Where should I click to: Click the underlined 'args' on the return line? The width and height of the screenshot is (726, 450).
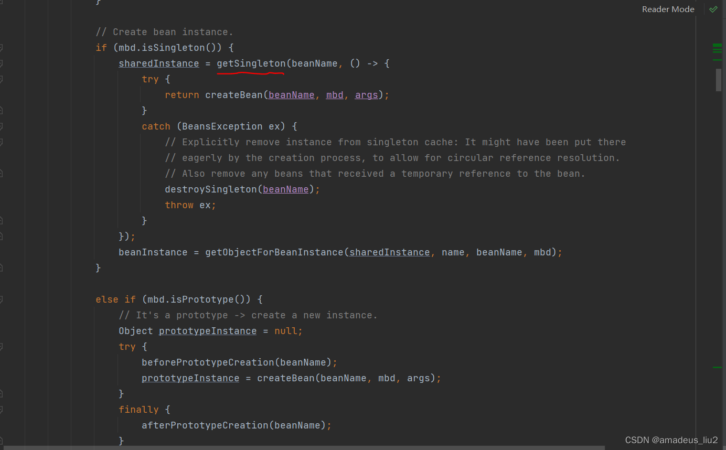coord(366,95)
